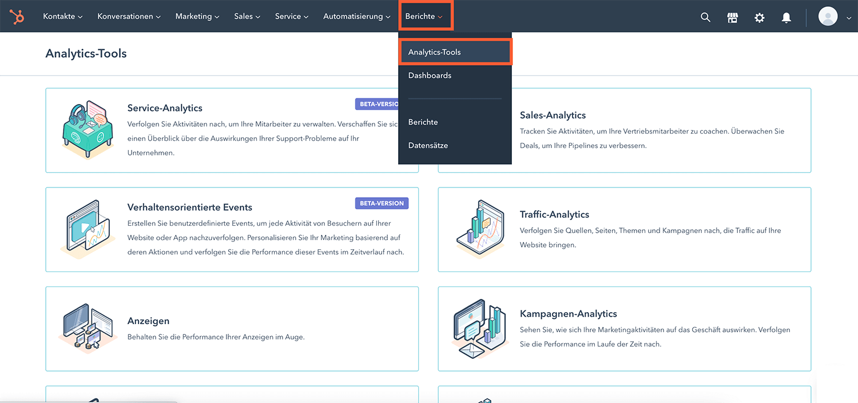This screenshot has height=403, width=858.
Task: Click the Sales-Analytics description text
Action: (x=652, y=138)
